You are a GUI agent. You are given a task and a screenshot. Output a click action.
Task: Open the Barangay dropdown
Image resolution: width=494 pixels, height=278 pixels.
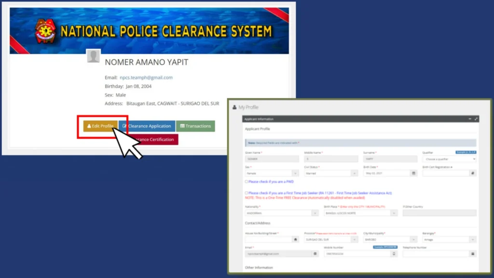point(473,239)
